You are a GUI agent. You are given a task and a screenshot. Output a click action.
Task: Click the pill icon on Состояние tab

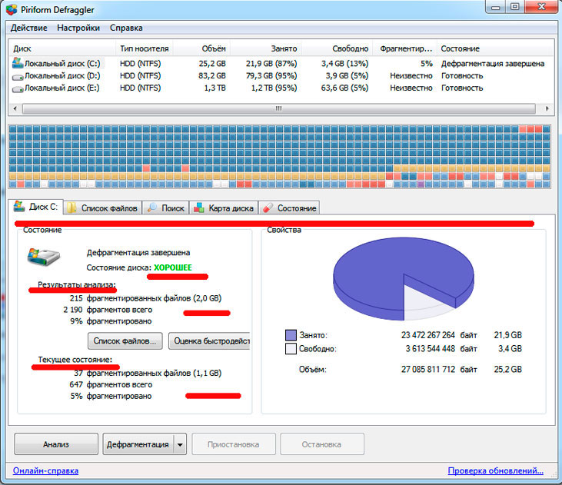pos(268,208)
